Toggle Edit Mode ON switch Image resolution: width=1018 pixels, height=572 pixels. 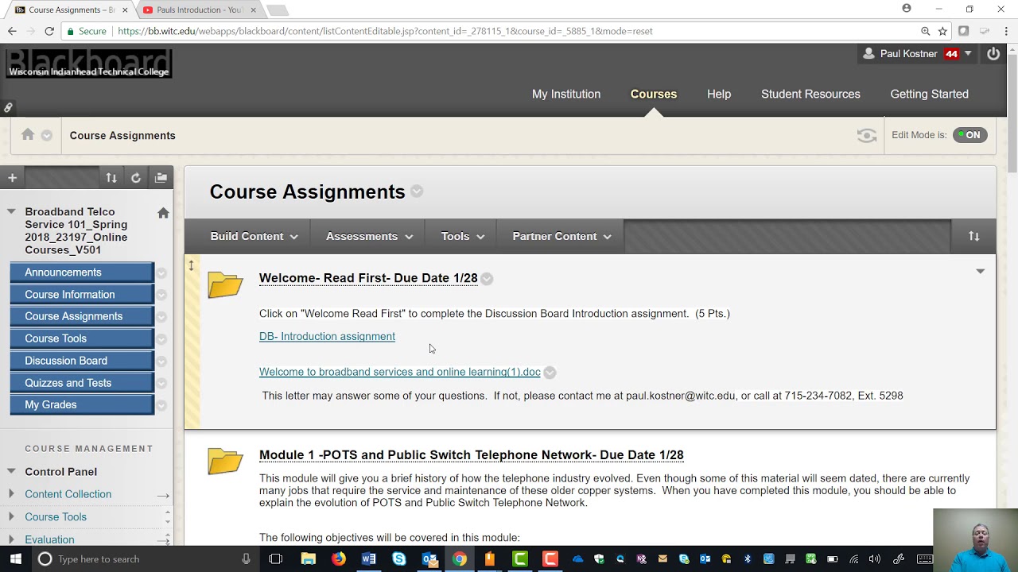point(970,135)
